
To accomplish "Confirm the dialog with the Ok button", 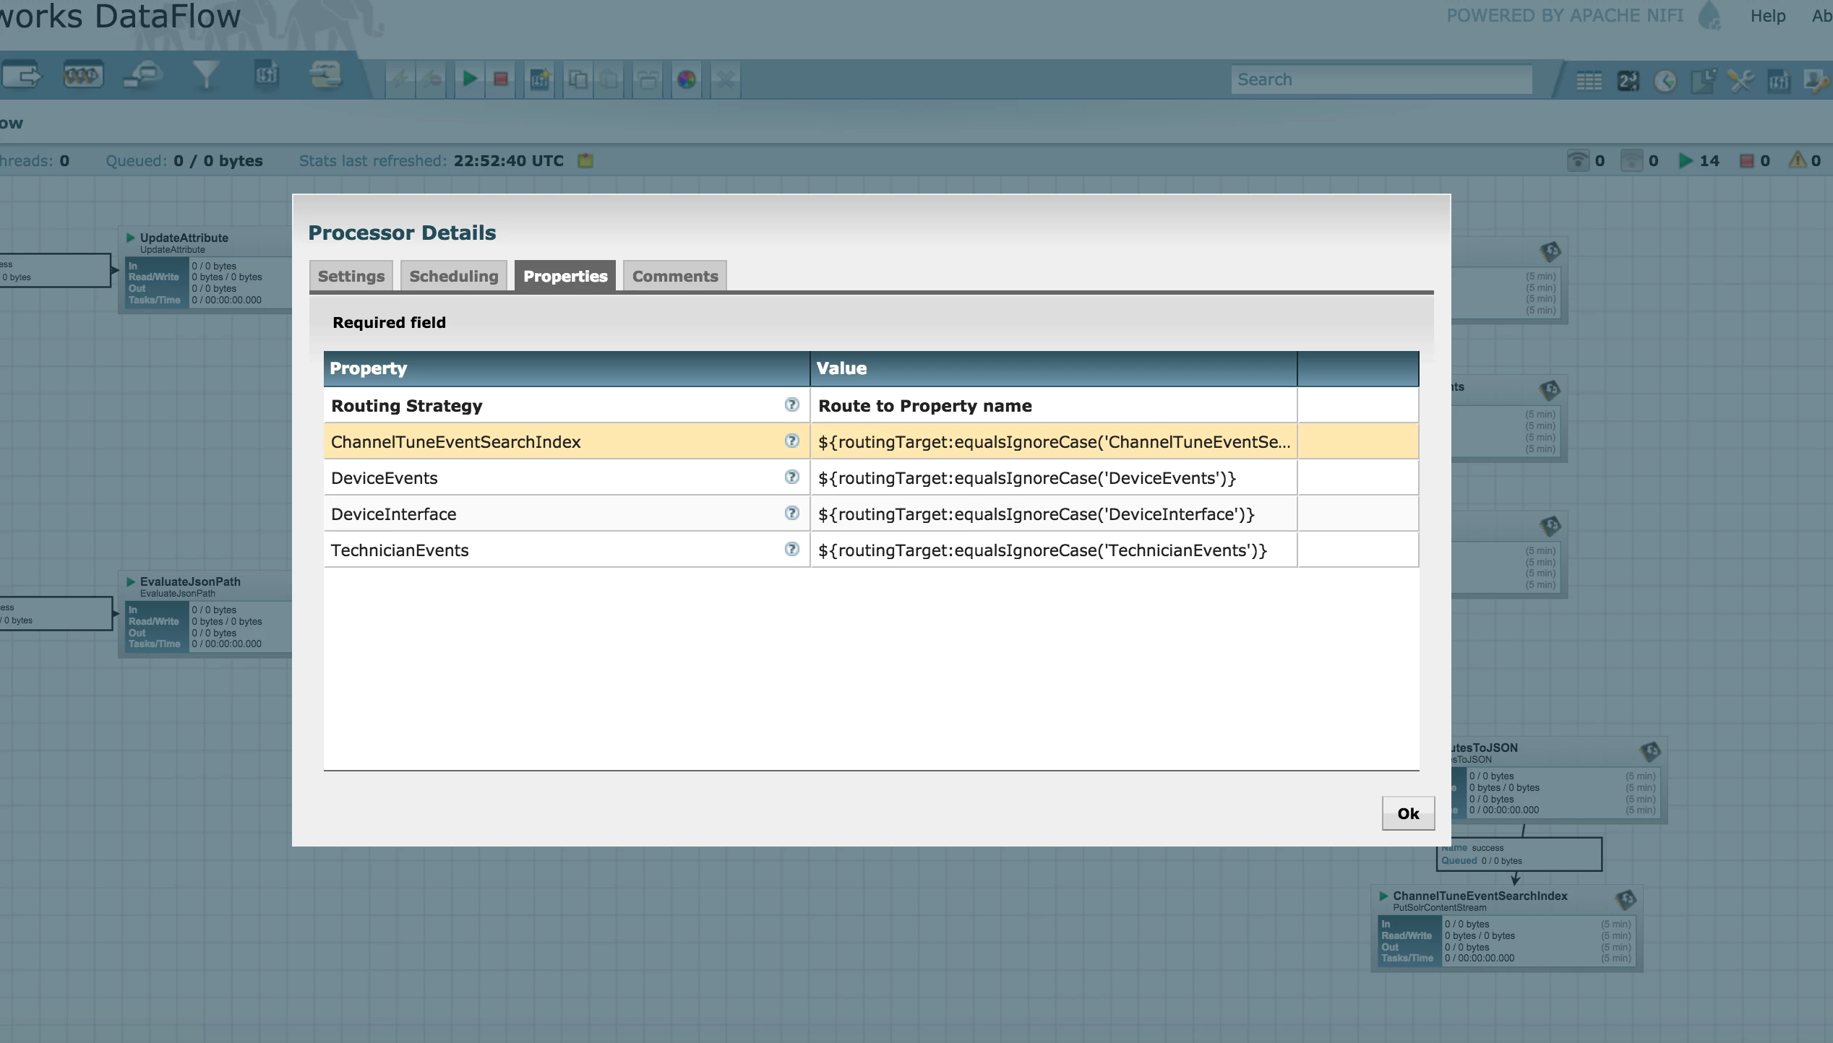I will [x=1408, y=813].
